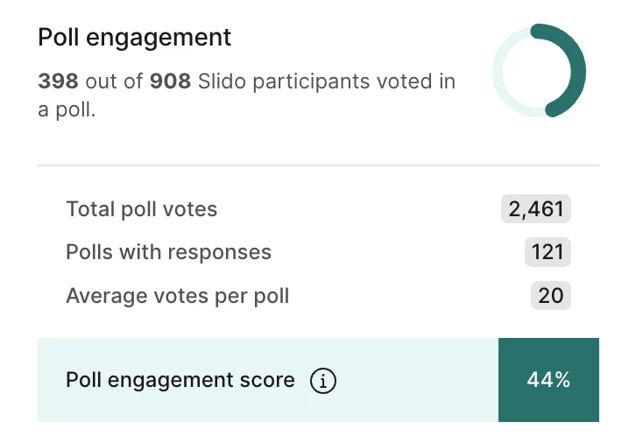Click the words 'out of' in the summary
The width and height of the screenshot is (636, 443).
click(x=114, y=82)
